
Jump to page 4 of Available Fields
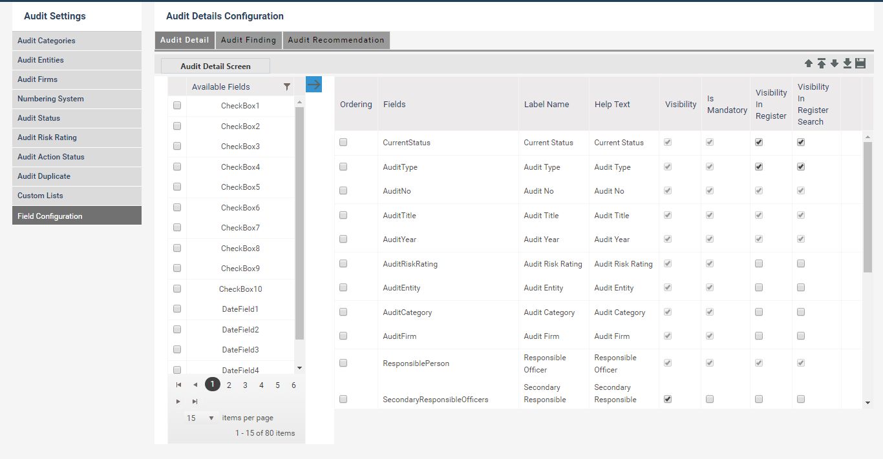261,384
